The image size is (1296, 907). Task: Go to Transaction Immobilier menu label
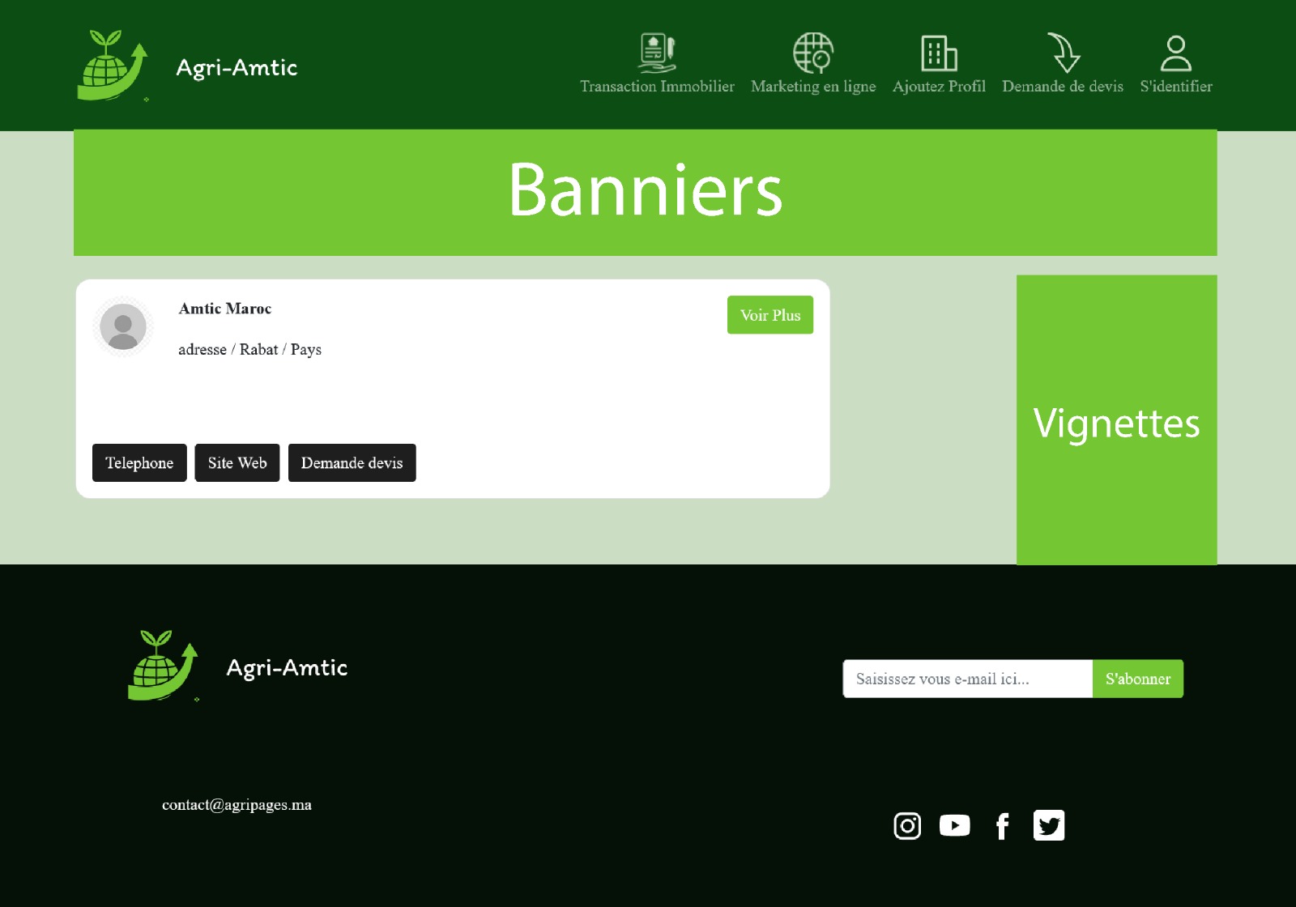click(x=657, y=87)
